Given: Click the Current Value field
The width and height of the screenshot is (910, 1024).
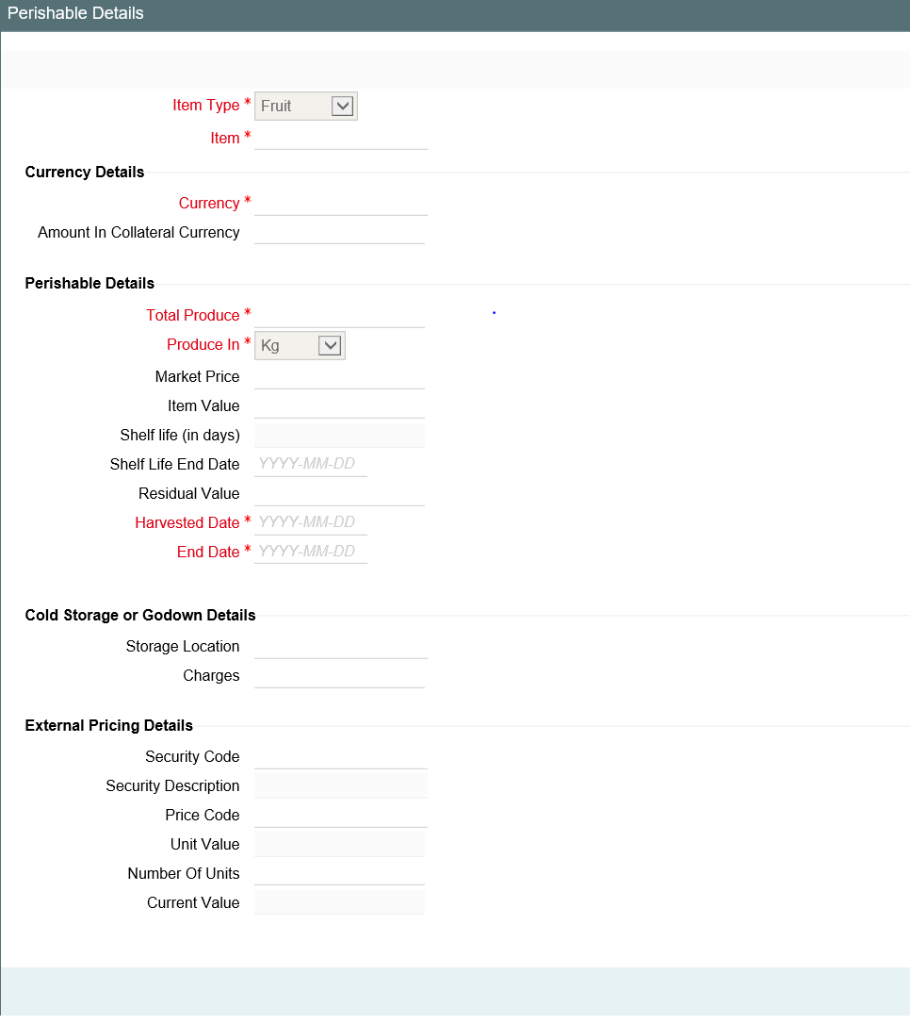Looking at the screenshot, I should click(x=339, y=902).
